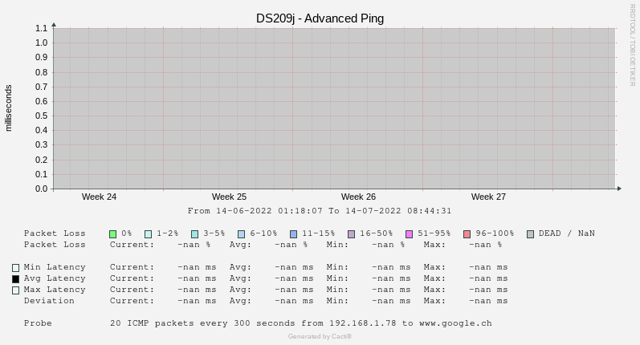640x345 pixels.
Task: Click the green 0% packet loss swatch
Action: click(113, 234)
